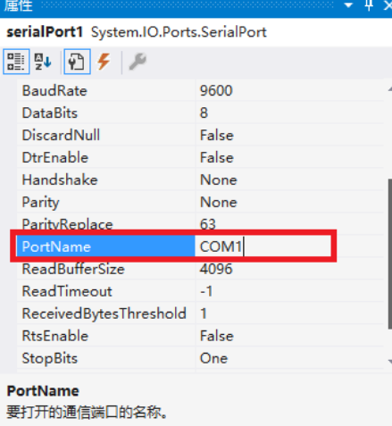Image resolution: width=392 pixels, height=426 pixels.
Task: Select the DiscardNull property
Action: pyautogui.click(x=106, y=135)
